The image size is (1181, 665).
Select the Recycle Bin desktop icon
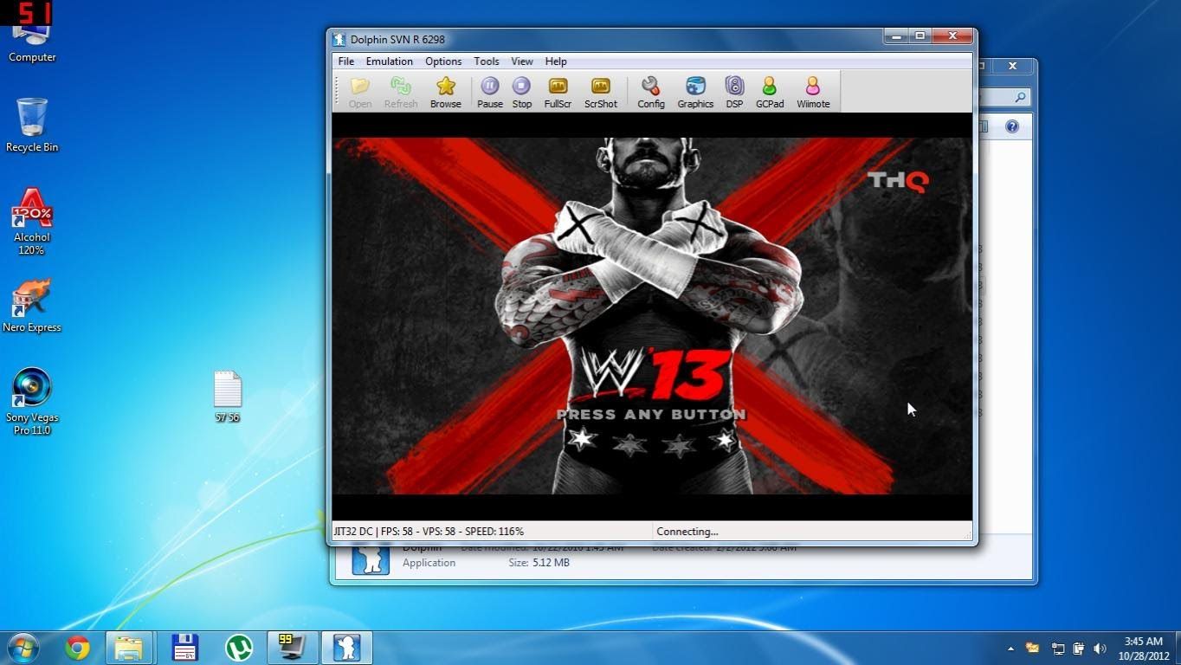click(x=32, y=126)
